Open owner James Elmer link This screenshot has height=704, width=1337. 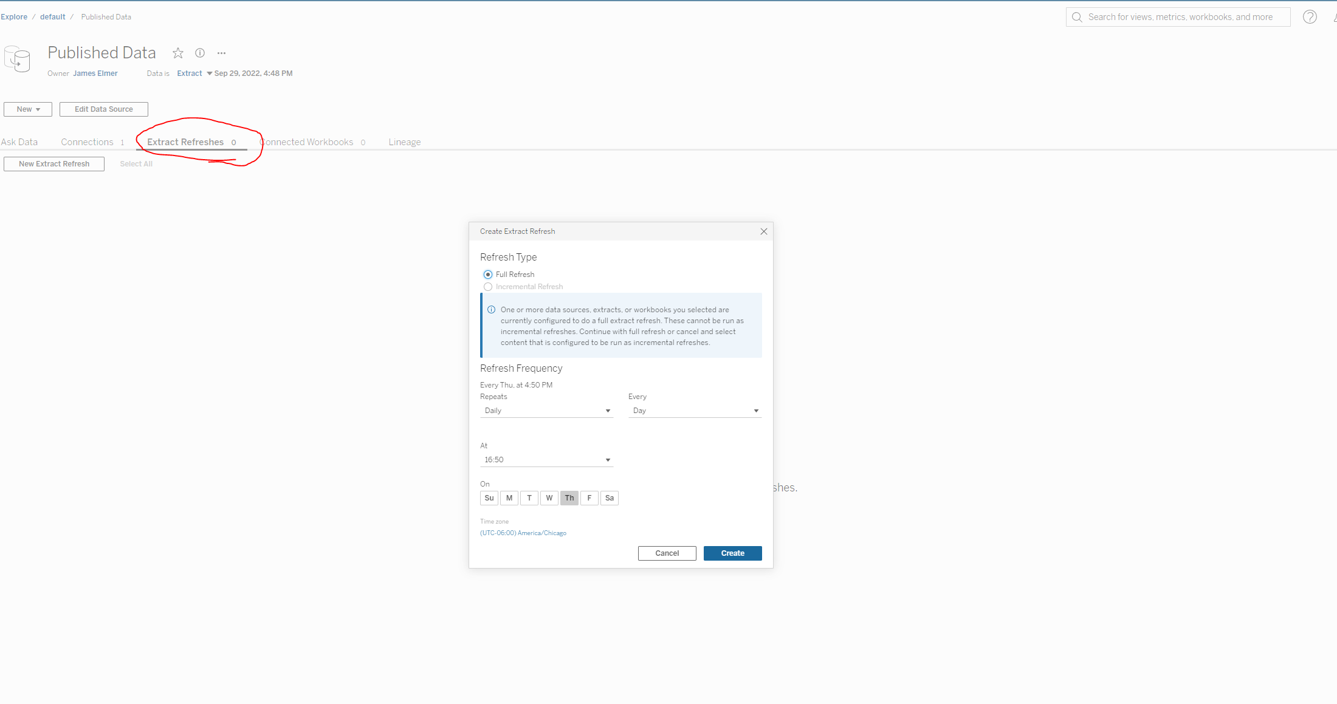click(95, 73)
